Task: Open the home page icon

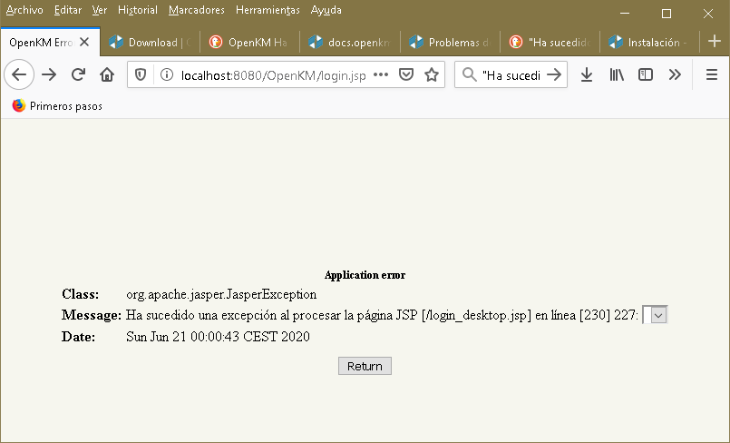Action: 107,74
